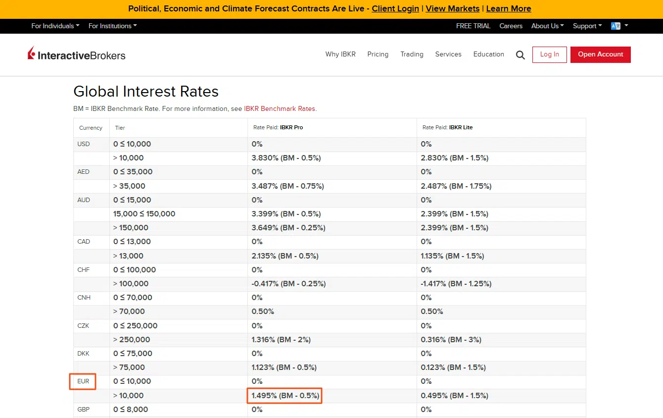Open the Pricing menu
Image resolution: width=663 pixels, height=418 pixels.
pos(378,54)
